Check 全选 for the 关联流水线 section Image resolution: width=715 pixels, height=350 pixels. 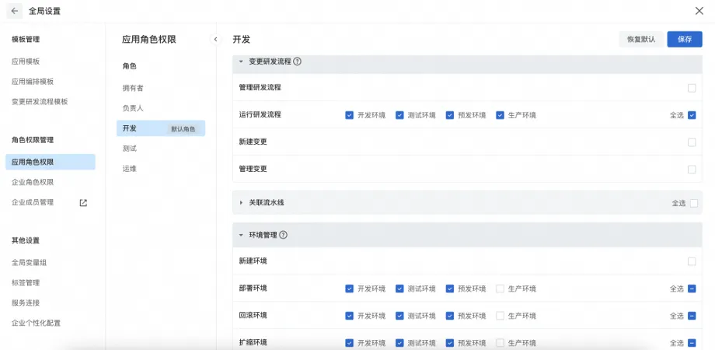coord(693,203)
